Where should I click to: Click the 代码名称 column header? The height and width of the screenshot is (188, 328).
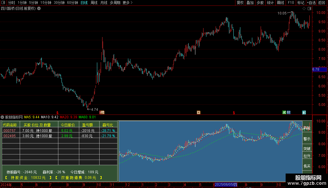click(x=10, y=125)
